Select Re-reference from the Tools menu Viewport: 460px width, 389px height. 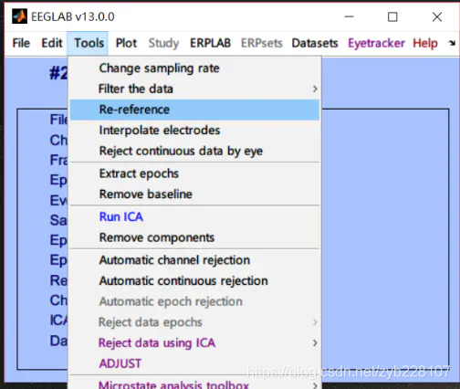(x=194, y=110)
